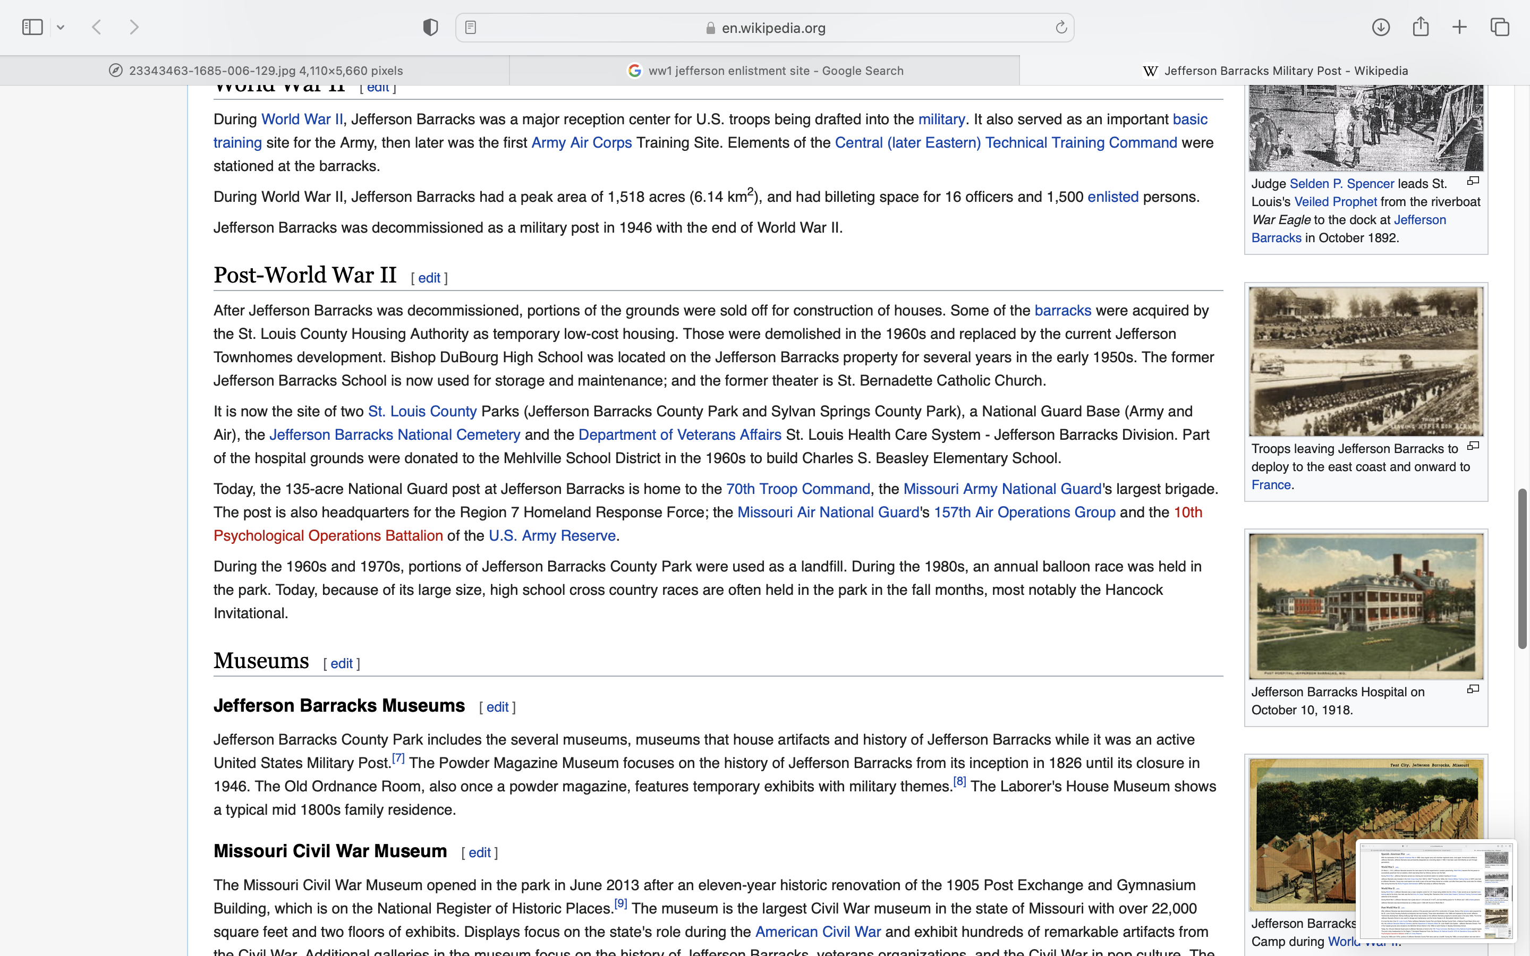Enlarge the Jefferson Barracks Hospital image icon
The height and width of the screenshot is (956, 1530).
(1473, 689)
